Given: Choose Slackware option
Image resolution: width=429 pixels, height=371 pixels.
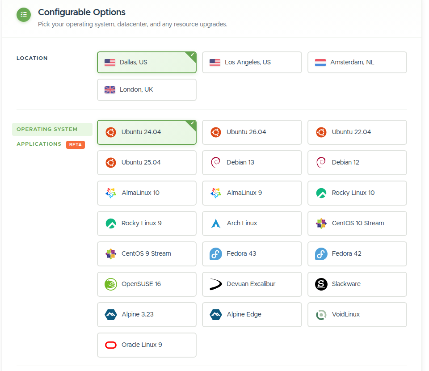Looking at the screenshot, I should [357, 284].
